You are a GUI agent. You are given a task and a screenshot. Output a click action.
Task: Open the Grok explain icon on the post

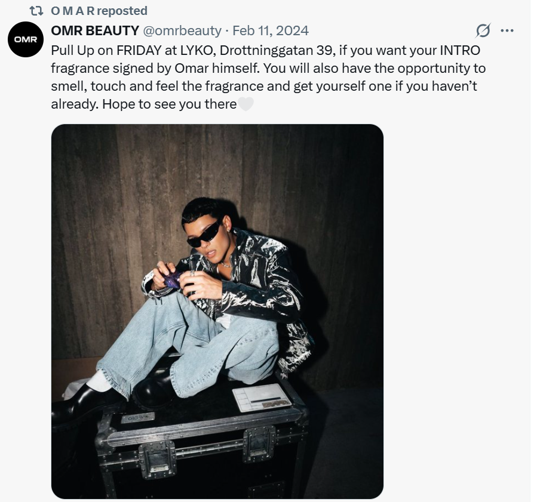click(483, 30)
